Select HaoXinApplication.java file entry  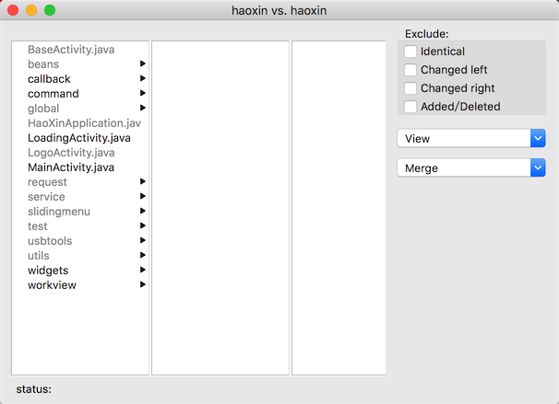tap(80, 123)
